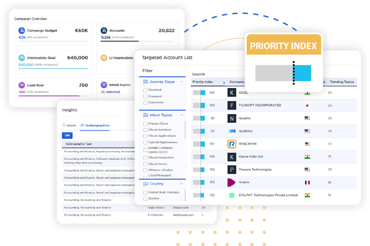Click the Lead Goal purple icon
This screenshot has height=246, width=370.
coord(21,85)
